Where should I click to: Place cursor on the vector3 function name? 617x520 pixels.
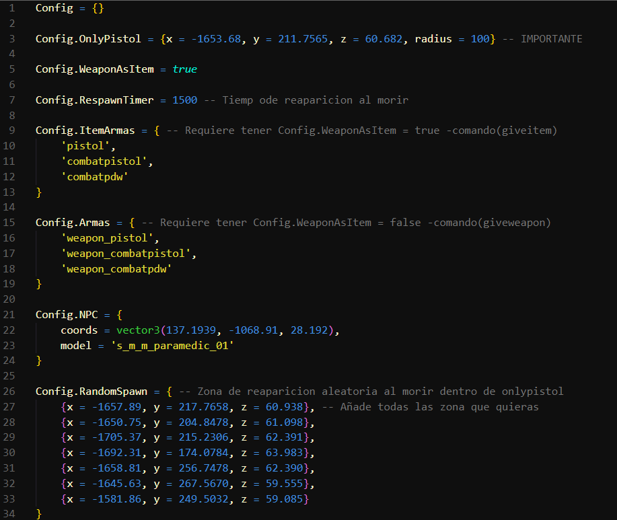coord(139,330)
